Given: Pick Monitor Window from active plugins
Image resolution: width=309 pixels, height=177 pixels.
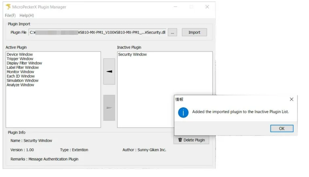Looking at the screenshot, I should (x=21, y=72).
